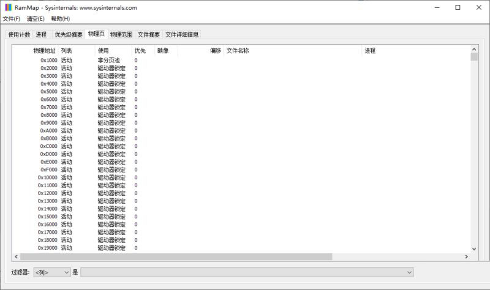Image resolution: width=490 pixels, height=290 pixels.
Task: Select the row with address 0xE000
Action: click(x=241, y=162)
